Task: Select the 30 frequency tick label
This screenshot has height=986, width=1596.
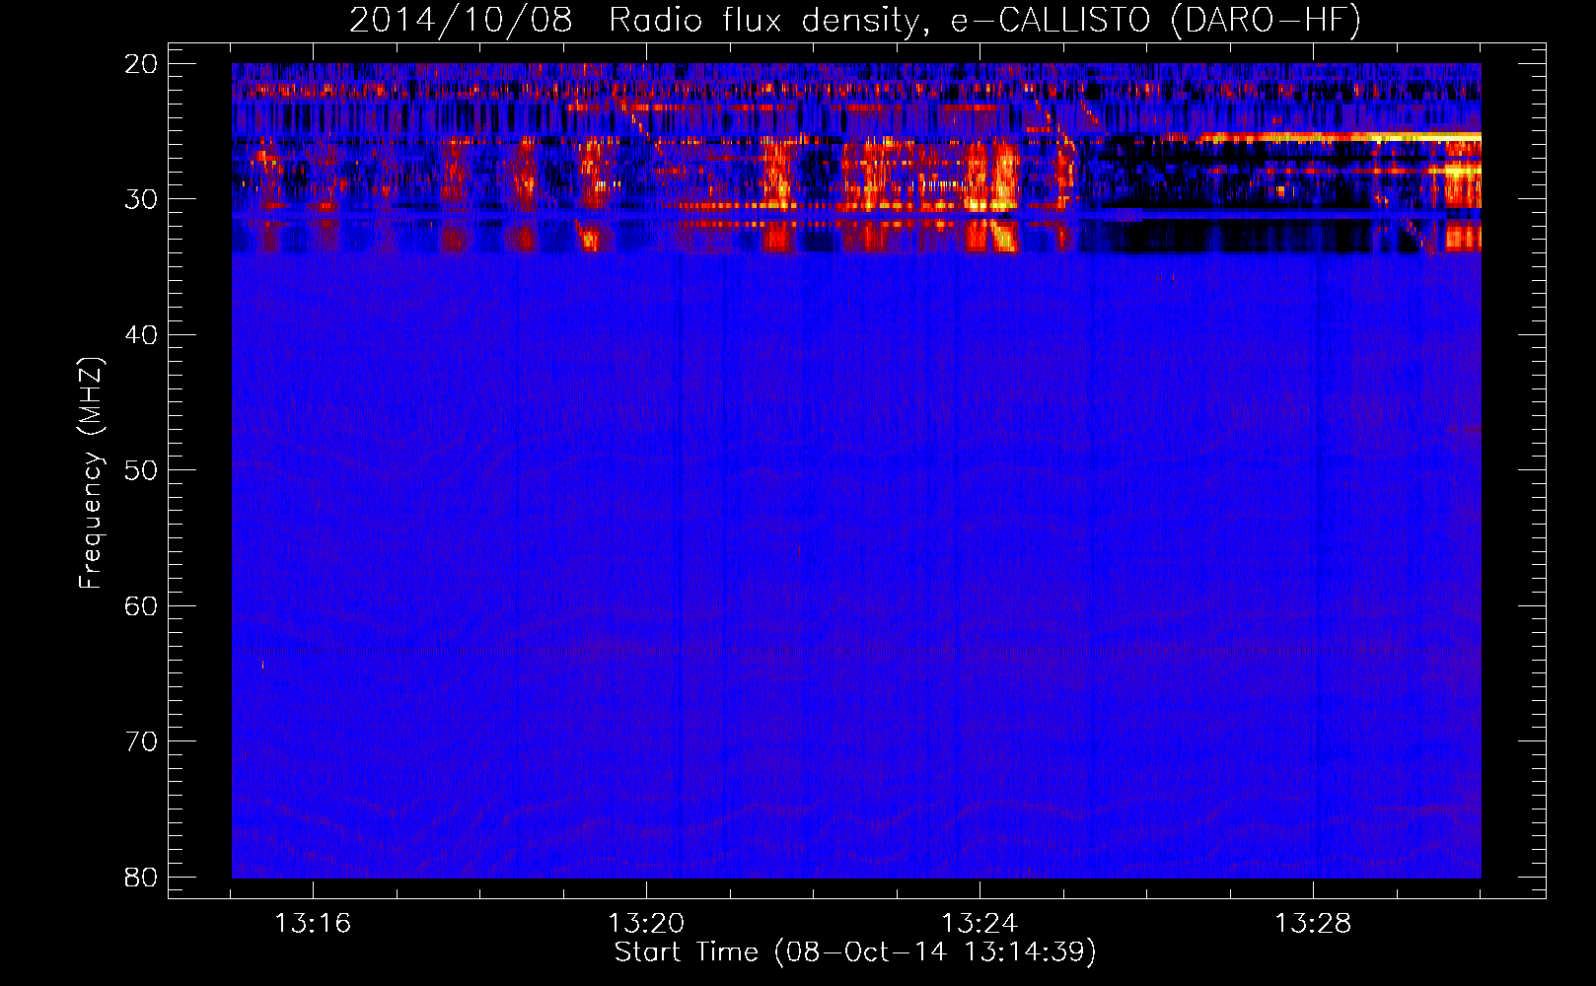Action: click(x=141, y=199)
